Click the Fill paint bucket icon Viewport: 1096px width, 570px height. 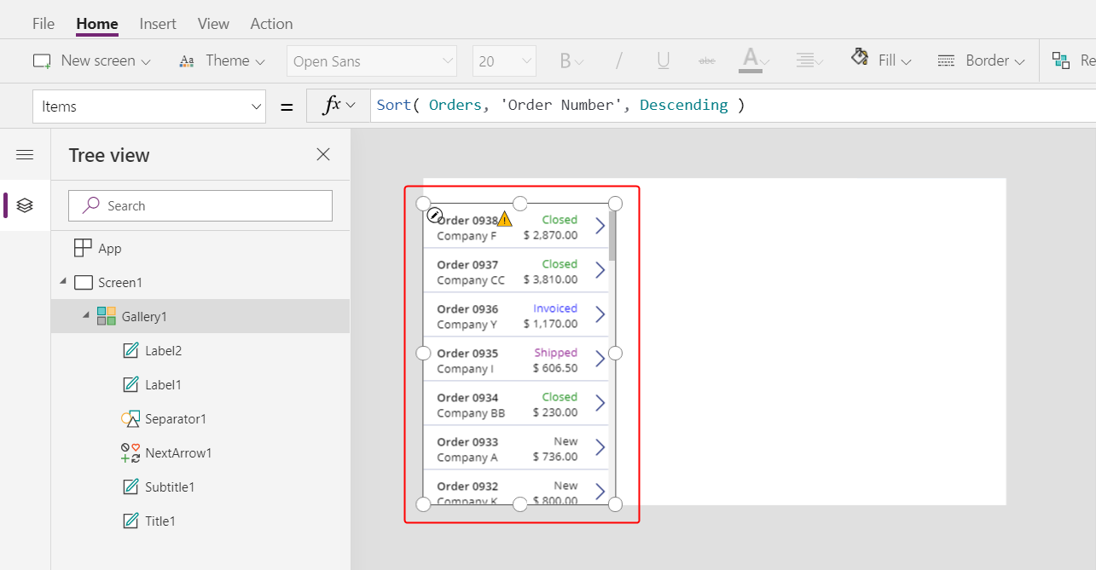(860, 59)
